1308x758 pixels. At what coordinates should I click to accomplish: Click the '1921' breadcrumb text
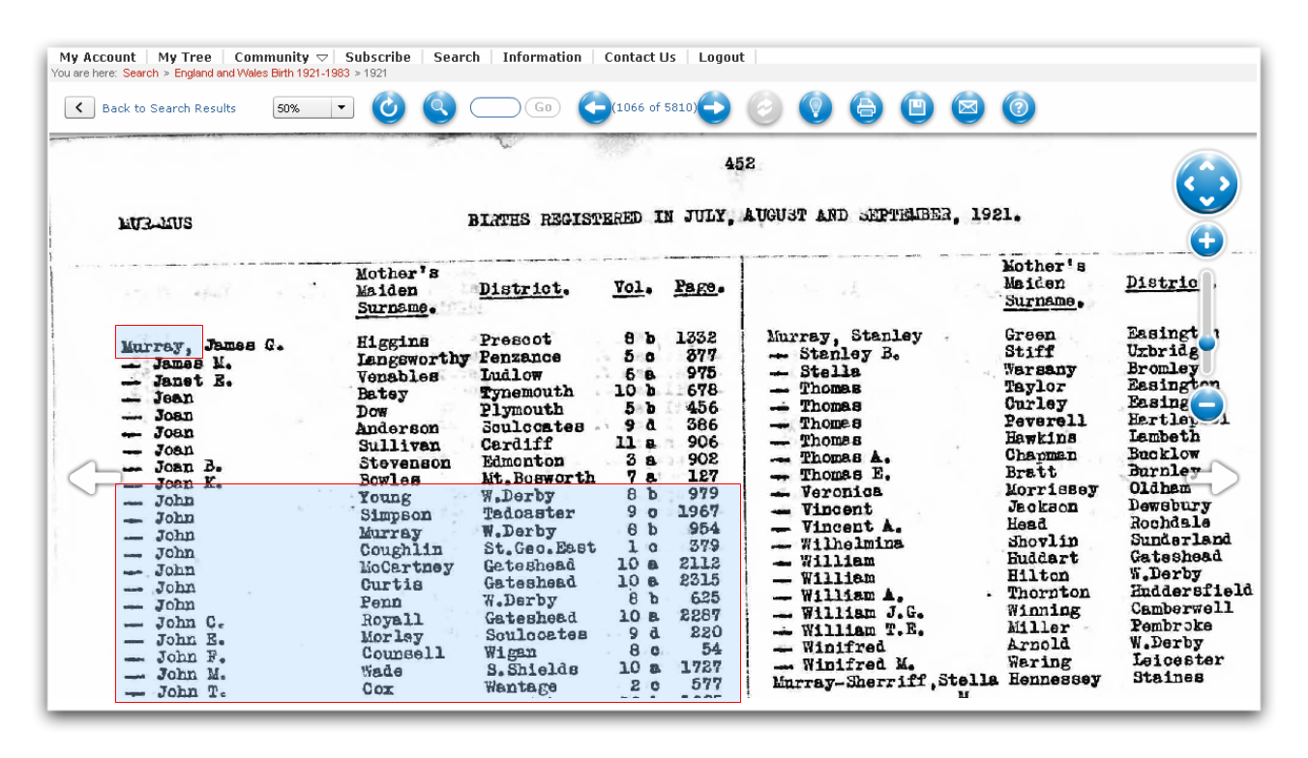(x=375, y=73)
